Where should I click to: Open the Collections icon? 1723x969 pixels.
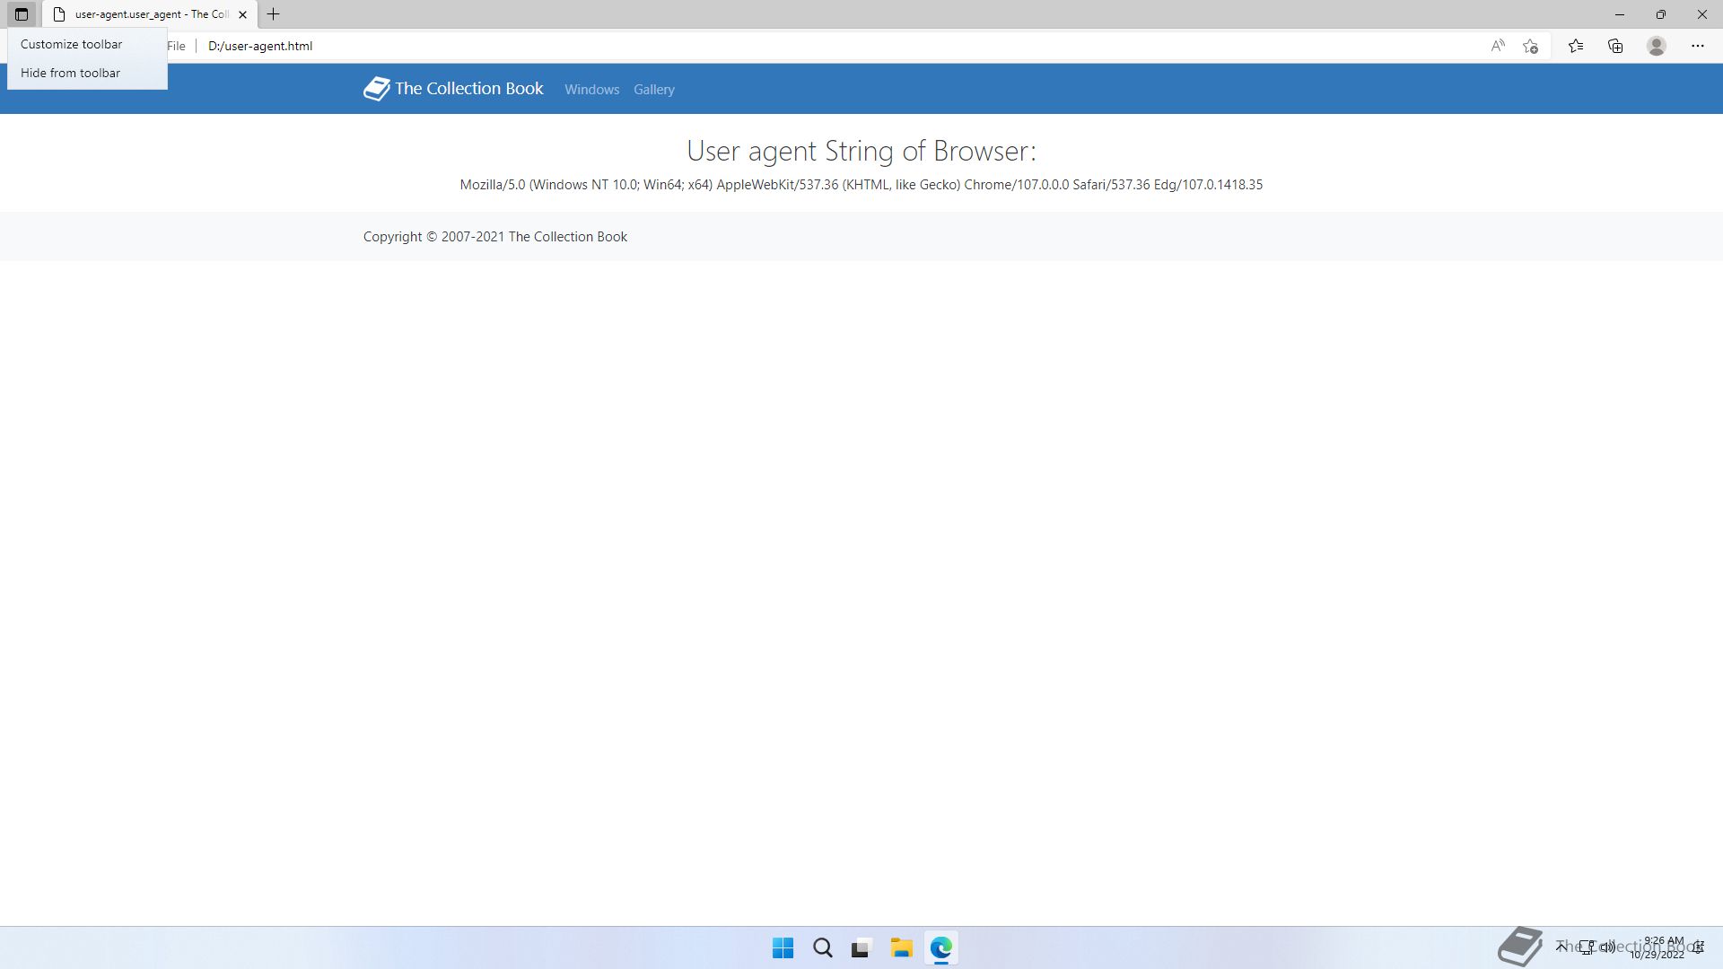(1615, 46)
